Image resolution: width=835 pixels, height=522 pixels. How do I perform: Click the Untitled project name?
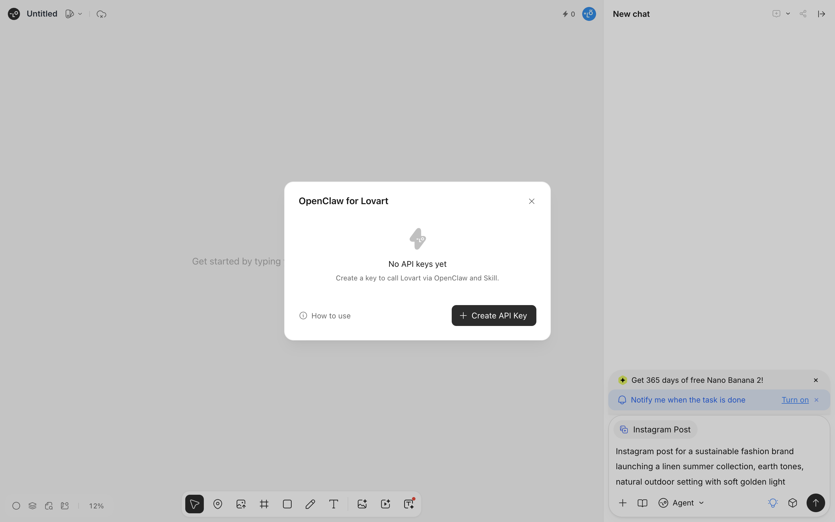coord(42,14)
